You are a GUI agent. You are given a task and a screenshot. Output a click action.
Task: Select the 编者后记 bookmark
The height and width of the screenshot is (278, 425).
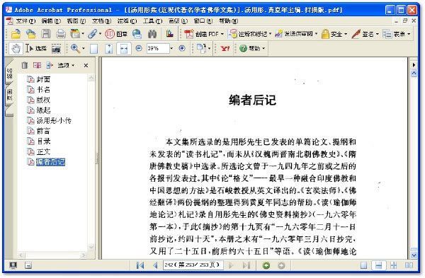pos(51,162)
